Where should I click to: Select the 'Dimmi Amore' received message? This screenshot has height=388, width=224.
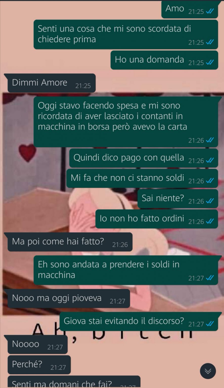coord(52,83)
